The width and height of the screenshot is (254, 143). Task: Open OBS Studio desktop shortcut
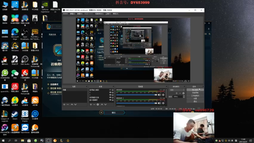[25, 60]
